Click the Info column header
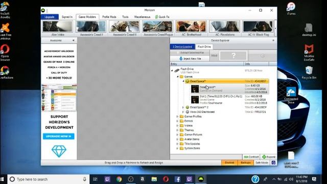 tap(256, 64)
